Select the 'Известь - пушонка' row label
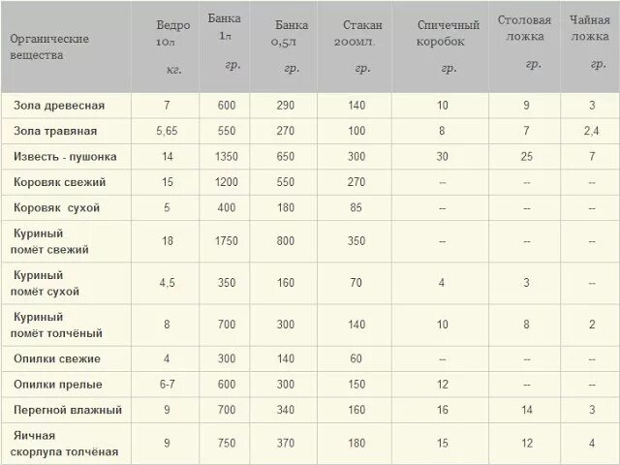 (65, 157)
